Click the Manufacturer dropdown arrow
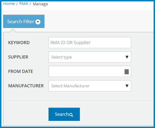The width and height of the screenshot is (155, 128). click(x=127, y=86)
